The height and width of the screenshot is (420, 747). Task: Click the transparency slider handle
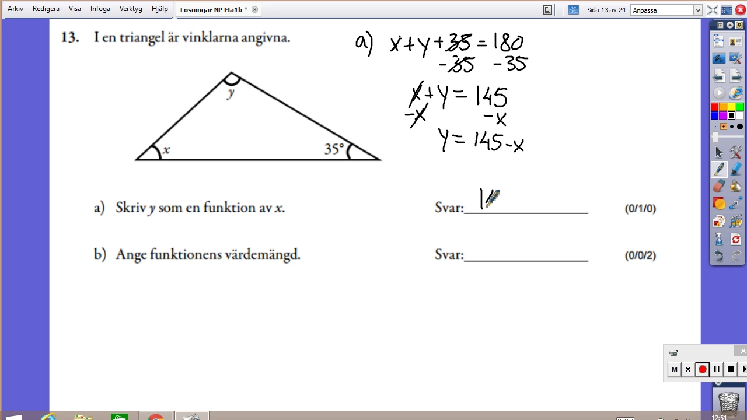coord(715,137)
